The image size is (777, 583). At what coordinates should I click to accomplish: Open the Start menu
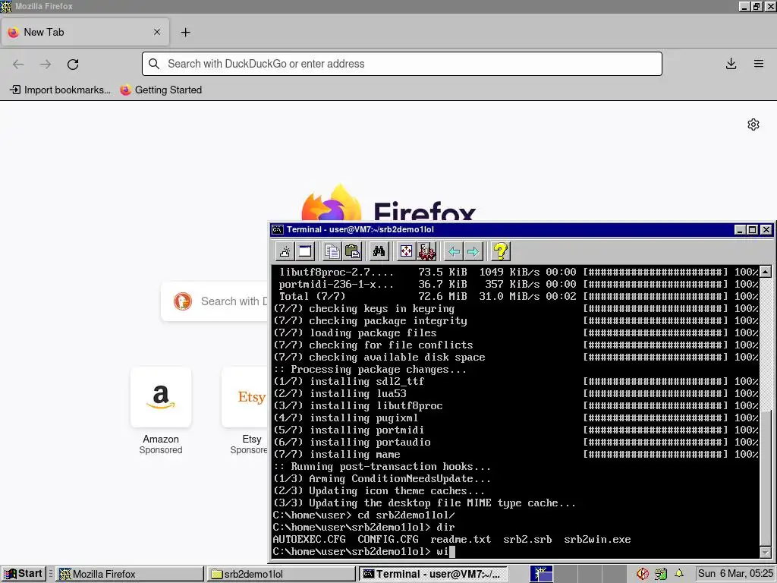(24, 574)
